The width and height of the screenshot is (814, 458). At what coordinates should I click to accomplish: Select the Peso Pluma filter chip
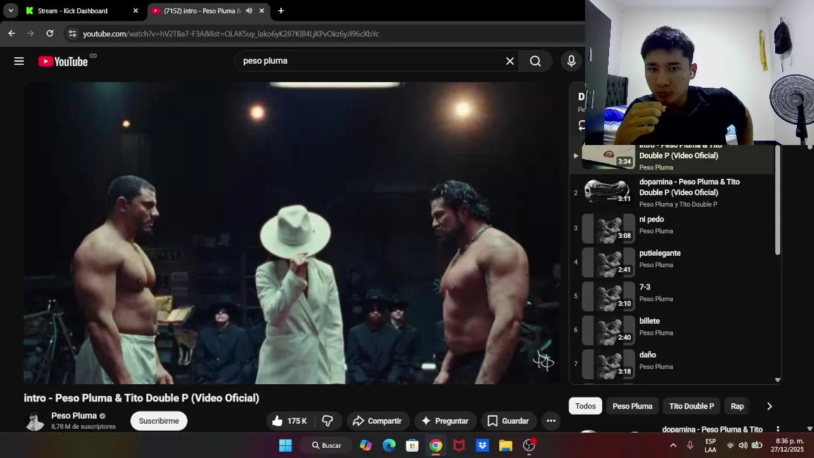(x=632, y=406)
